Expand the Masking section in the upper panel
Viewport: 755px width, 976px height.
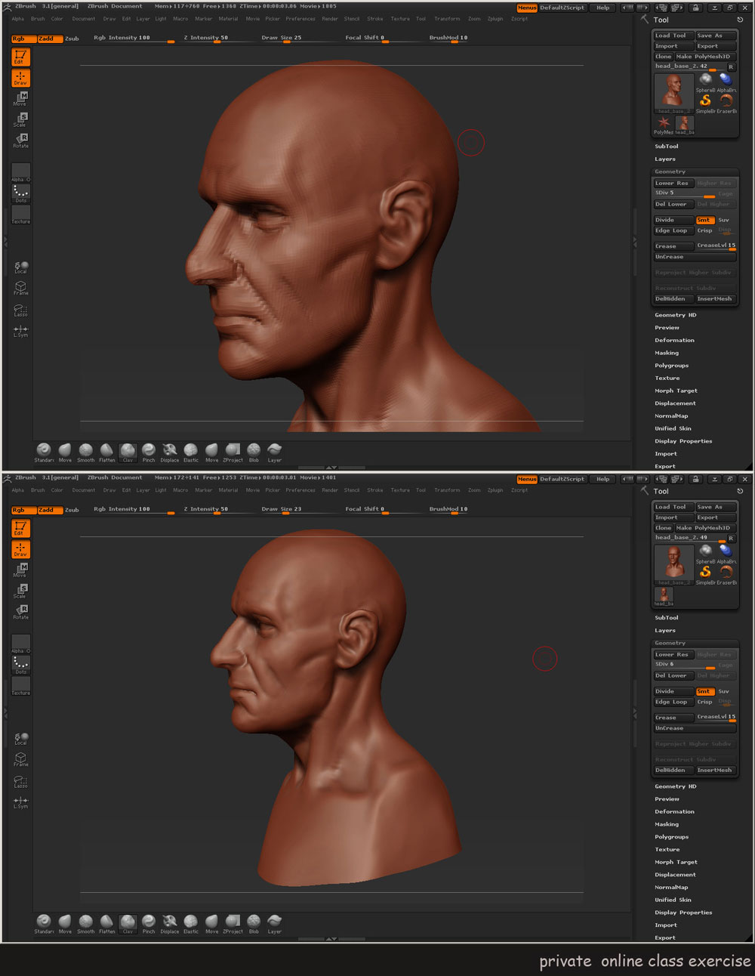(667, 353)
